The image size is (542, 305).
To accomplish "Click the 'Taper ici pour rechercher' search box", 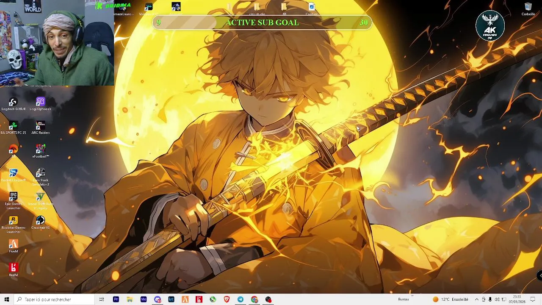I will click(x=54, y=299).
